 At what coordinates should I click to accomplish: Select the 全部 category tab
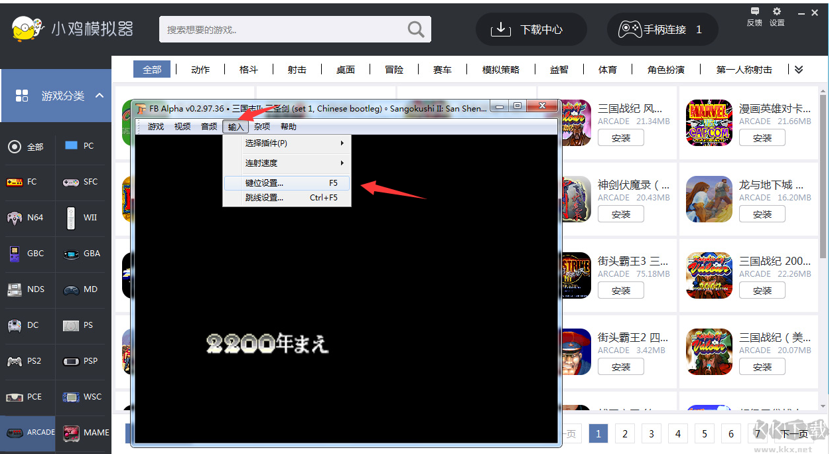[152, 69]
